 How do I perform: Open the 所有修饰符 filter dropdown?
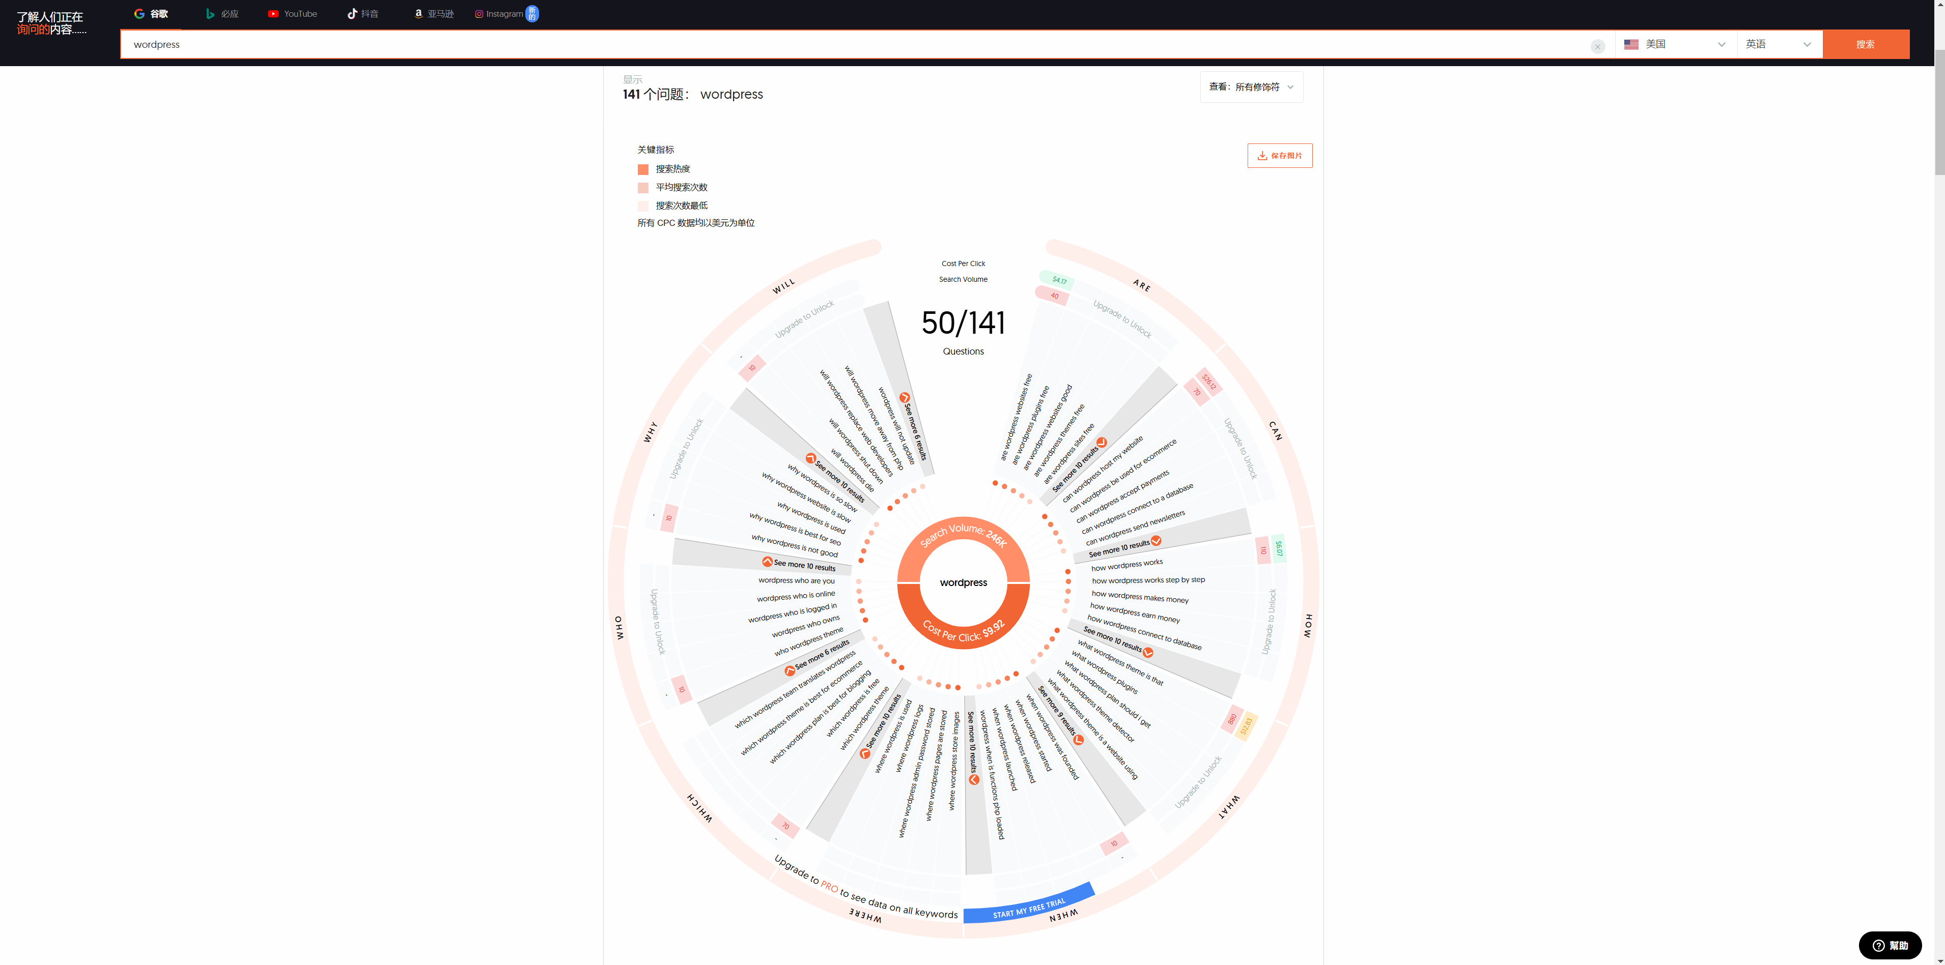[1250, 87]
